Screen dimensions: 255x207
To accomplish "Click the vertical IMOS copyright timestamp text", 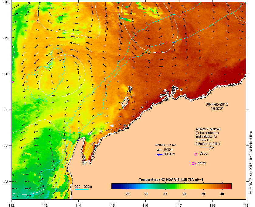I will (x=251, y=163).
